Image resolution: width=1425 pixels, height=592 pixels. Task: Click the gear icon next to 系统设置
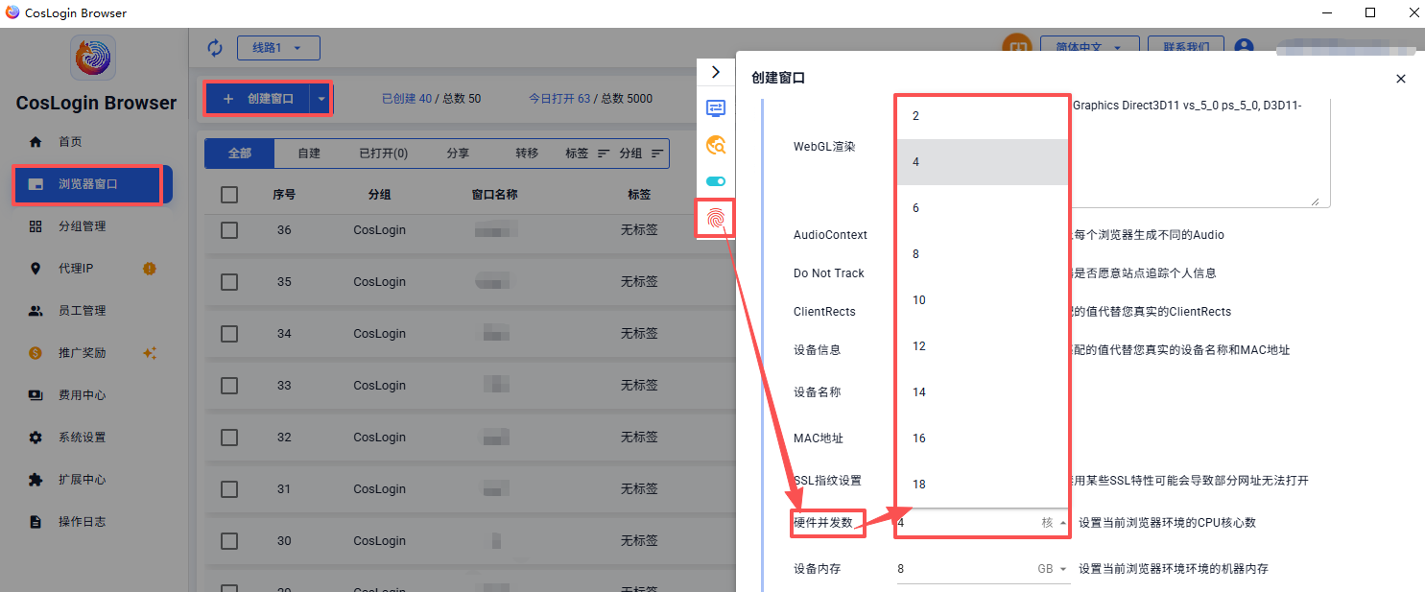pos(36,438)
